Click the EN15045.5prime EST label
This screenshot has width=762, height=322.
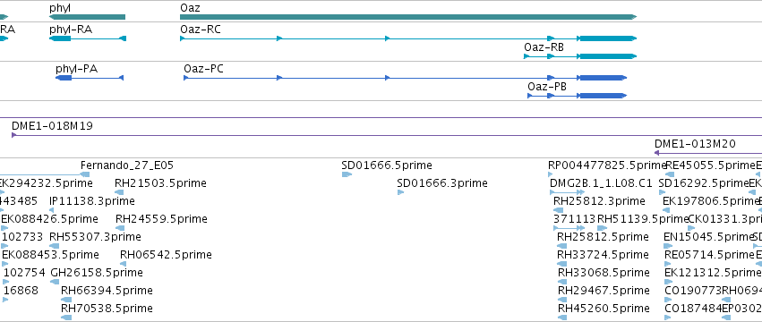tap(708, 236)
